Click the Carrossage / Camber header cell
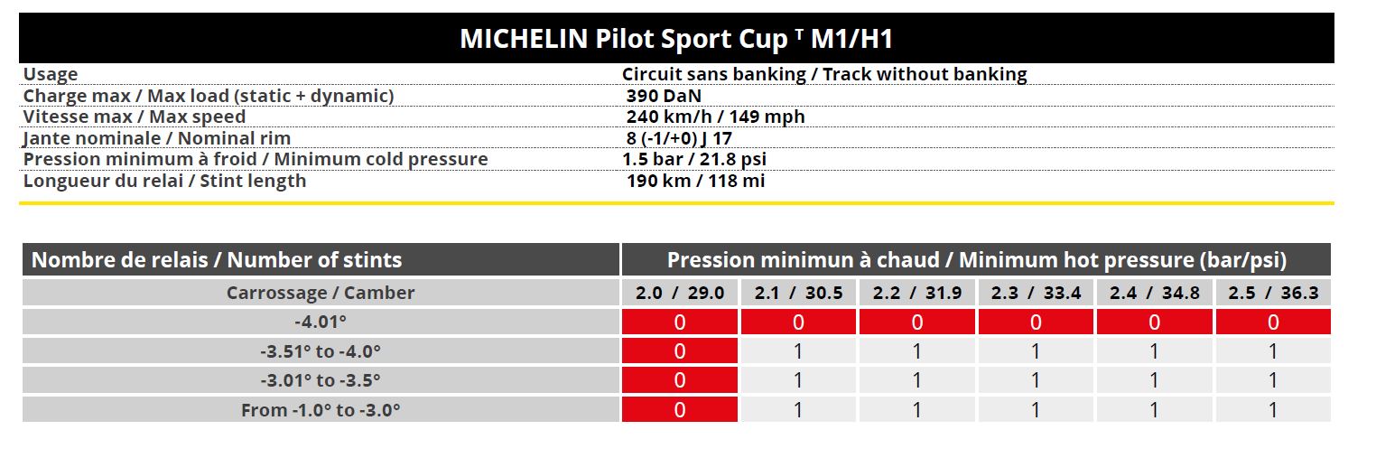The height and width of the screenshot is (458, 1376). click(321, 293)
